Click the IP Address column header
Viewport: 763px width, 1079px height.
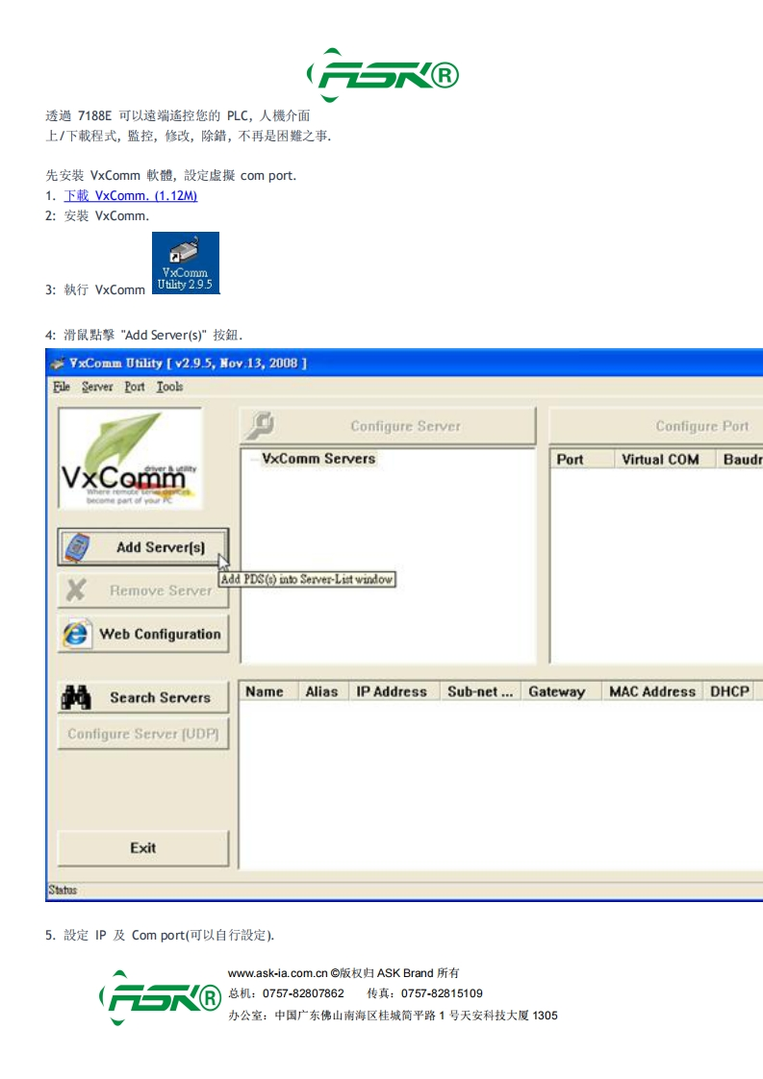[391, 691]
